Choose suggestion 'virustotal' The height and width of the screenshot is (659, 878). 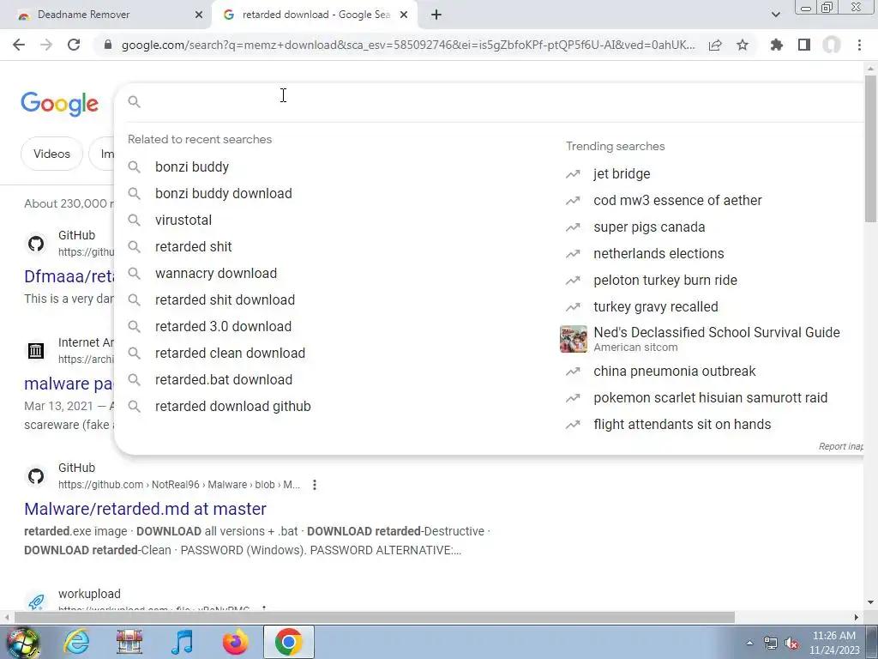pyautogui.click(x=183, y=221)
